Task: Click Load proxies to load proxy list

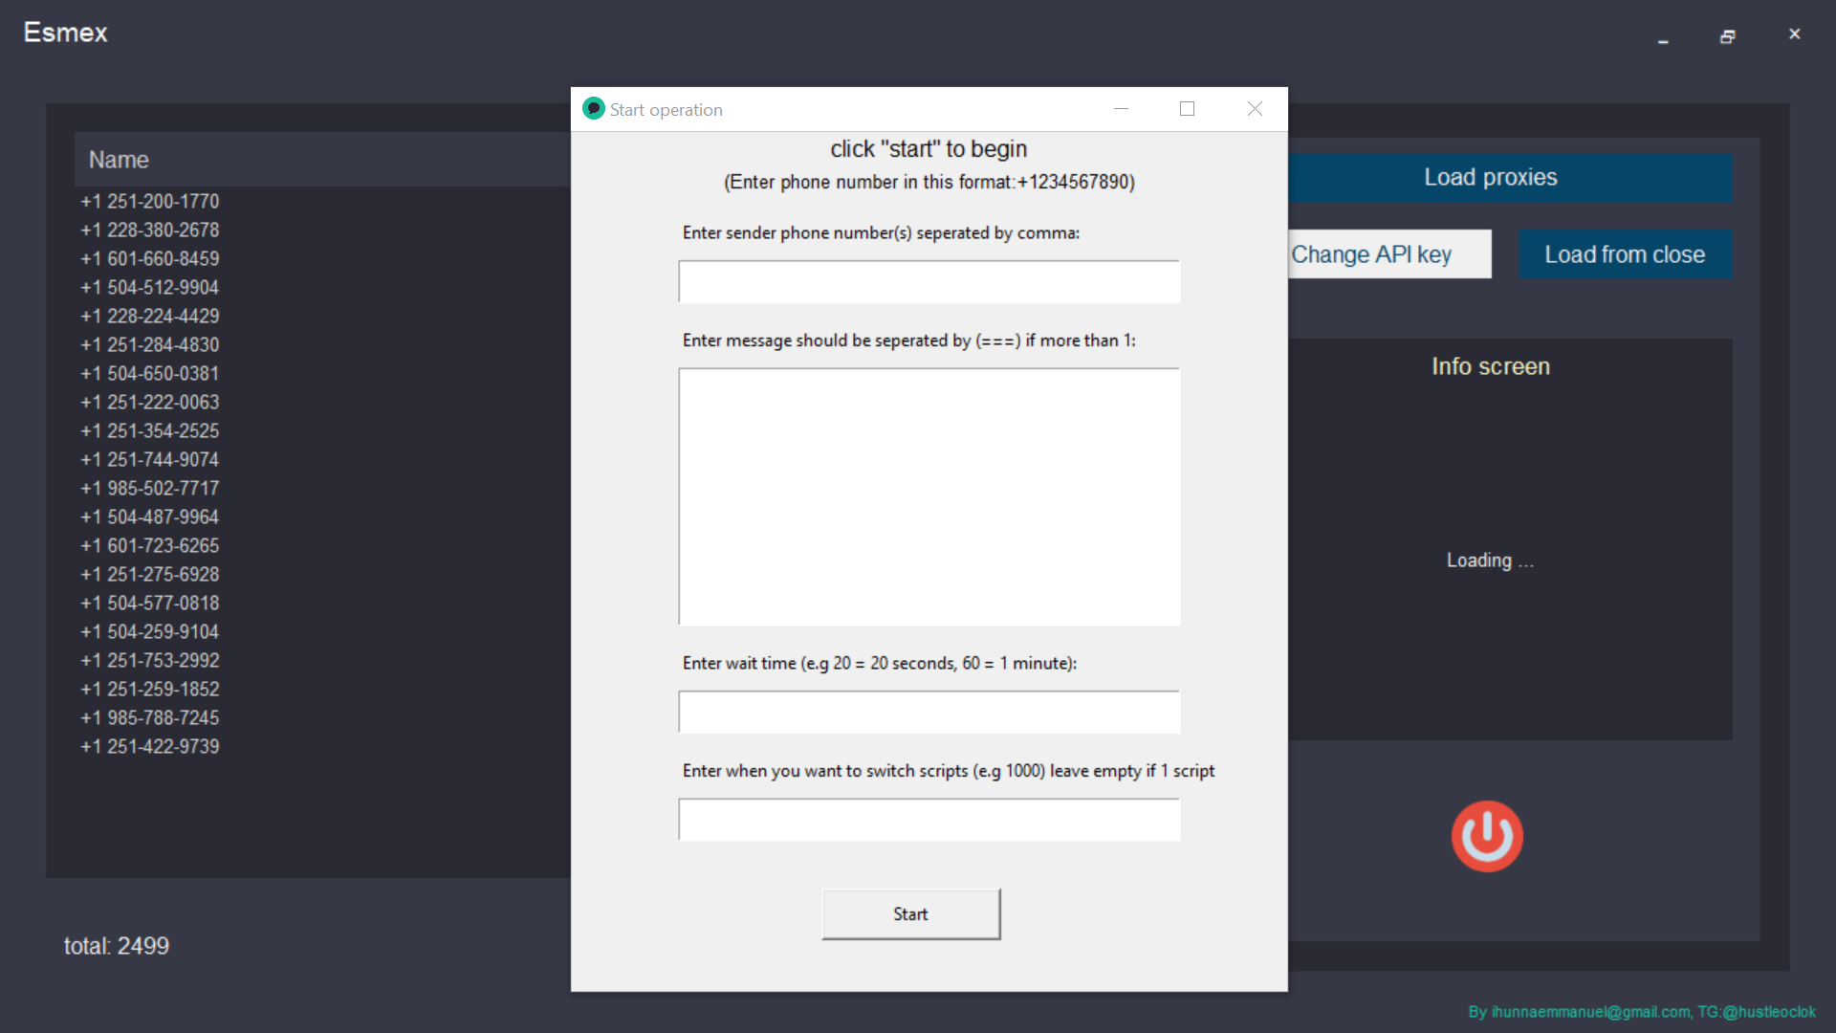Action: coord(1491,178)
